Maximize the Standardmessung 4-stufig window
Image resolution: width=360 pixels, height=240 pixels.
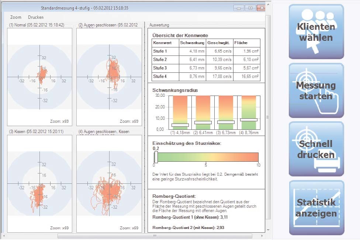[250, 8]
